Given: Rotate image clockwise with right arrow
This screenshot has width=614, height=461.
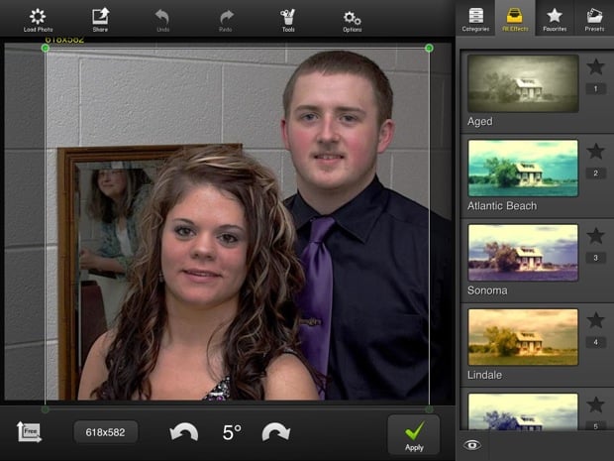Looking at the screenshot, I should 276,433.
